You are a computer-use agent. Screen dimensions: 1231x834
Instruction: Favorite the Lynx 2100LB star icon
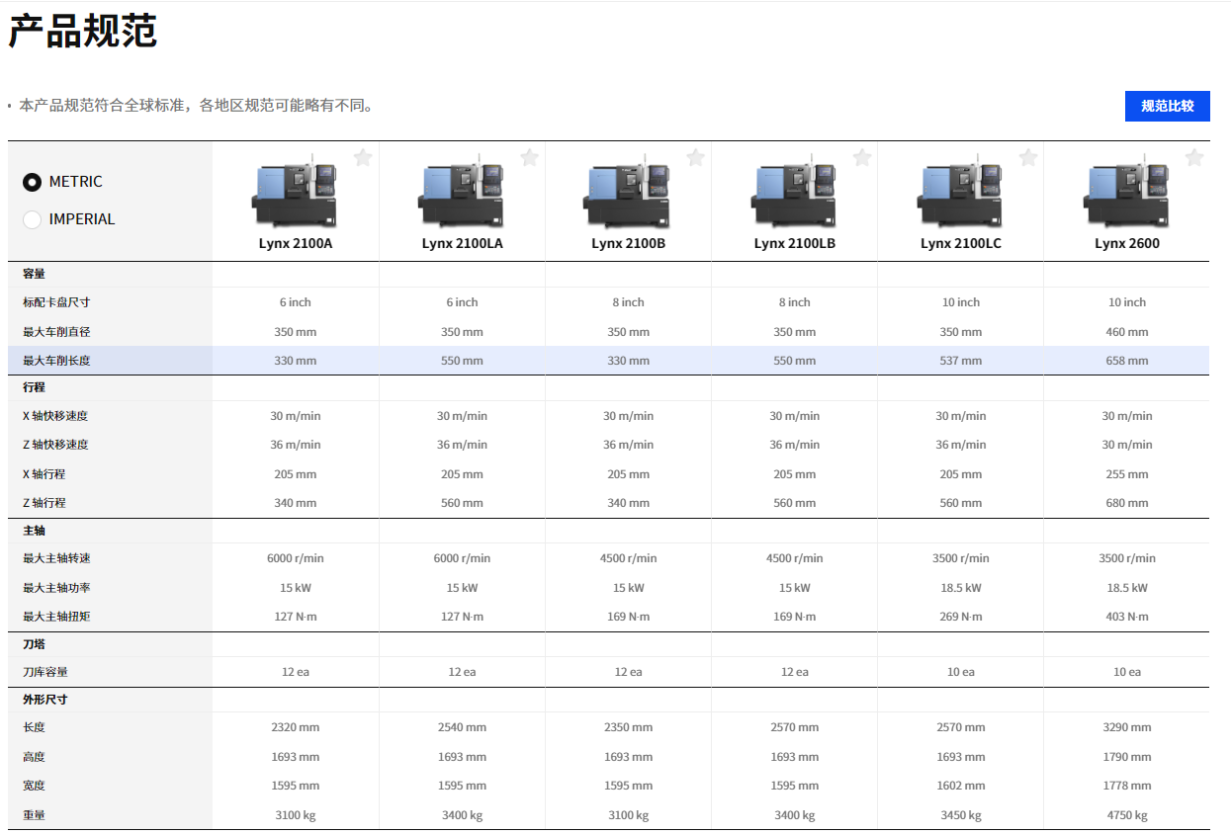pos(862,157)
